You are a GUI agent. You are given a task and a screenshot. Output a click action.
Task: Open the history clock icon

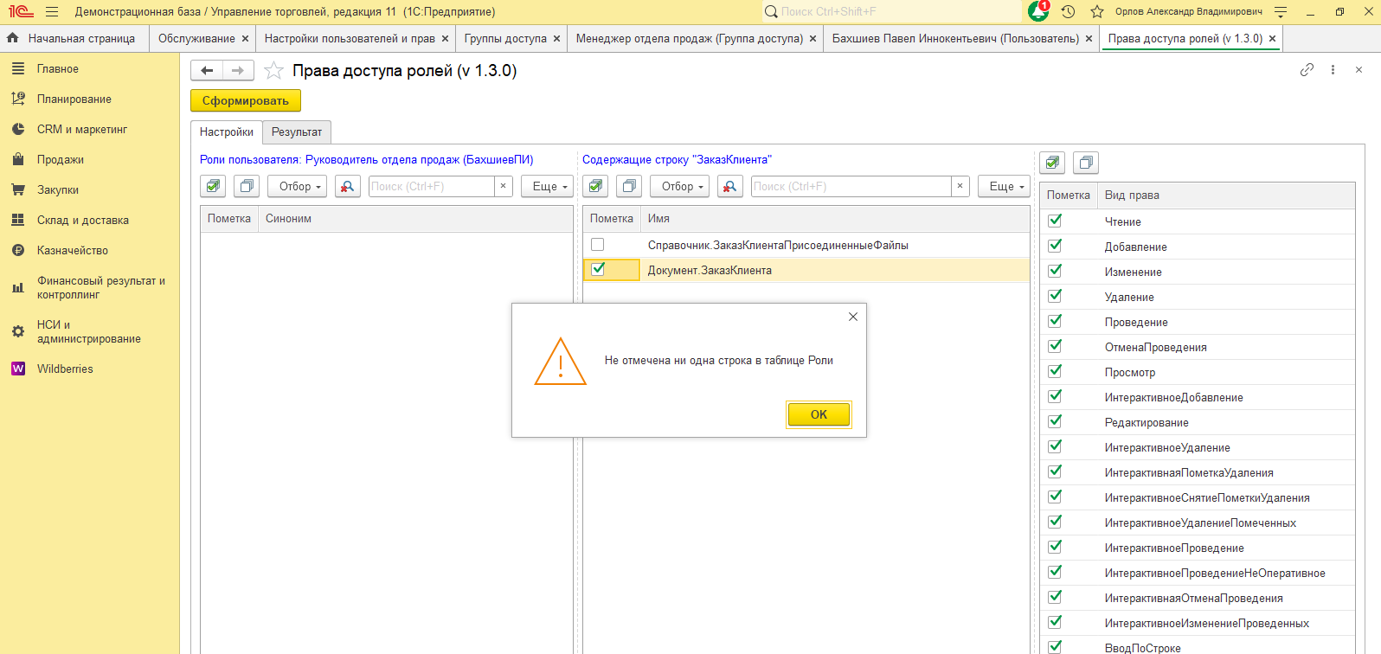(x=1068, y=12)
